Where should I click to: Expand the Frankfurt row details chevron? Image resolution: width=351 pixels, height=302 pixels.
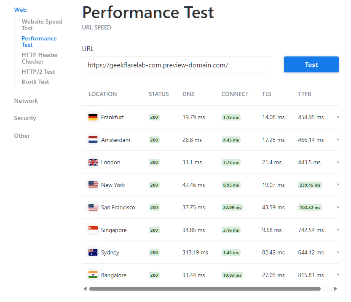click(x=337, y=117)
